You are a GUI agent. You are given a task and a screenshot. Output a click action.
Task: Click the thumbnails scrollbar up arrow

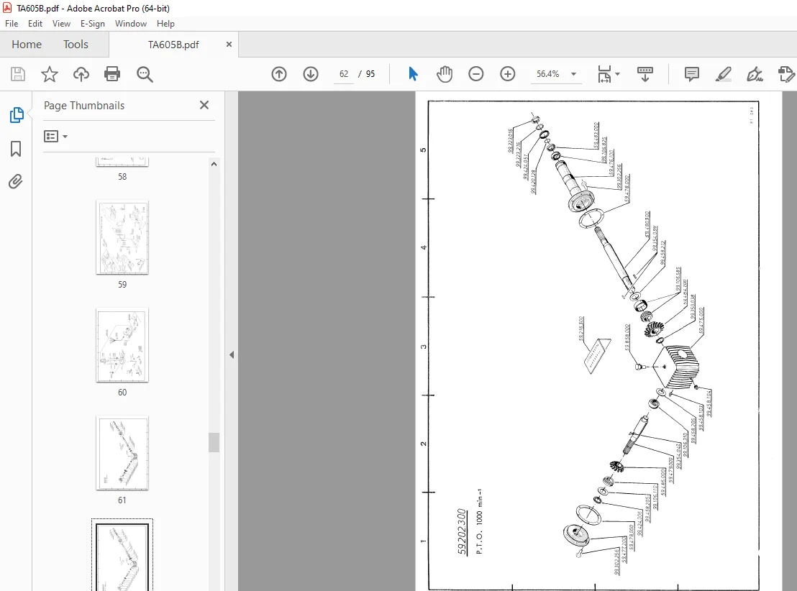click(x=214, y=164)
